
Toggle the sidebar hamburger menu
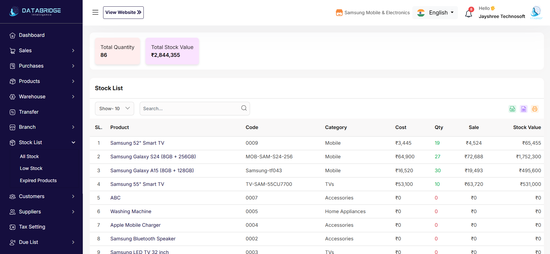point(95,12)
